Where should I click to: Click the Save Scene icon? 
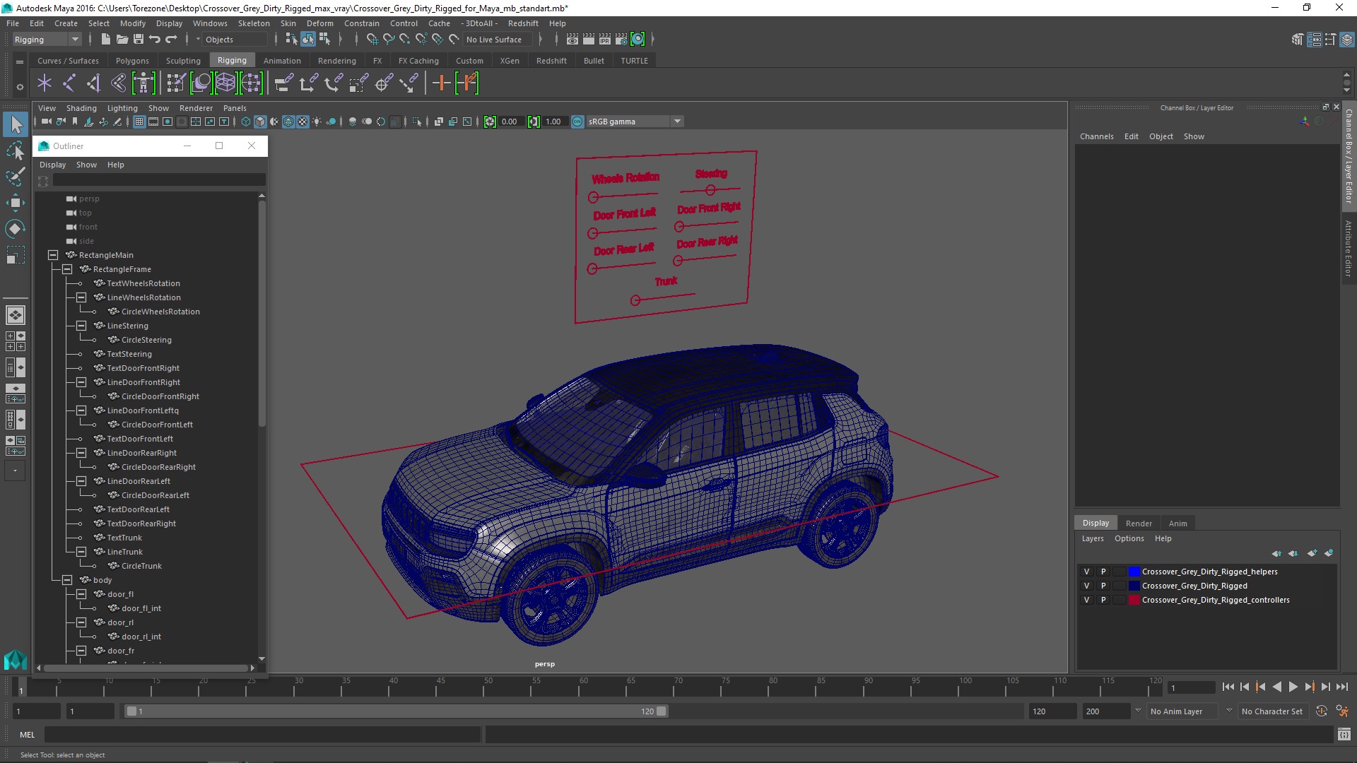click(x=139, y=40)
